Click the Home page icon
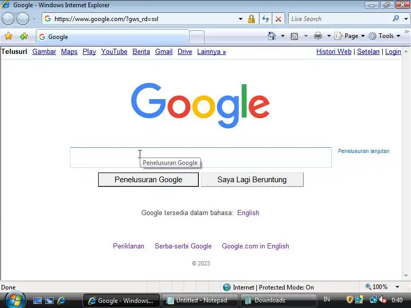Image resolution: width=411 pixels, height=308 pixels. [x=272, y=36]
